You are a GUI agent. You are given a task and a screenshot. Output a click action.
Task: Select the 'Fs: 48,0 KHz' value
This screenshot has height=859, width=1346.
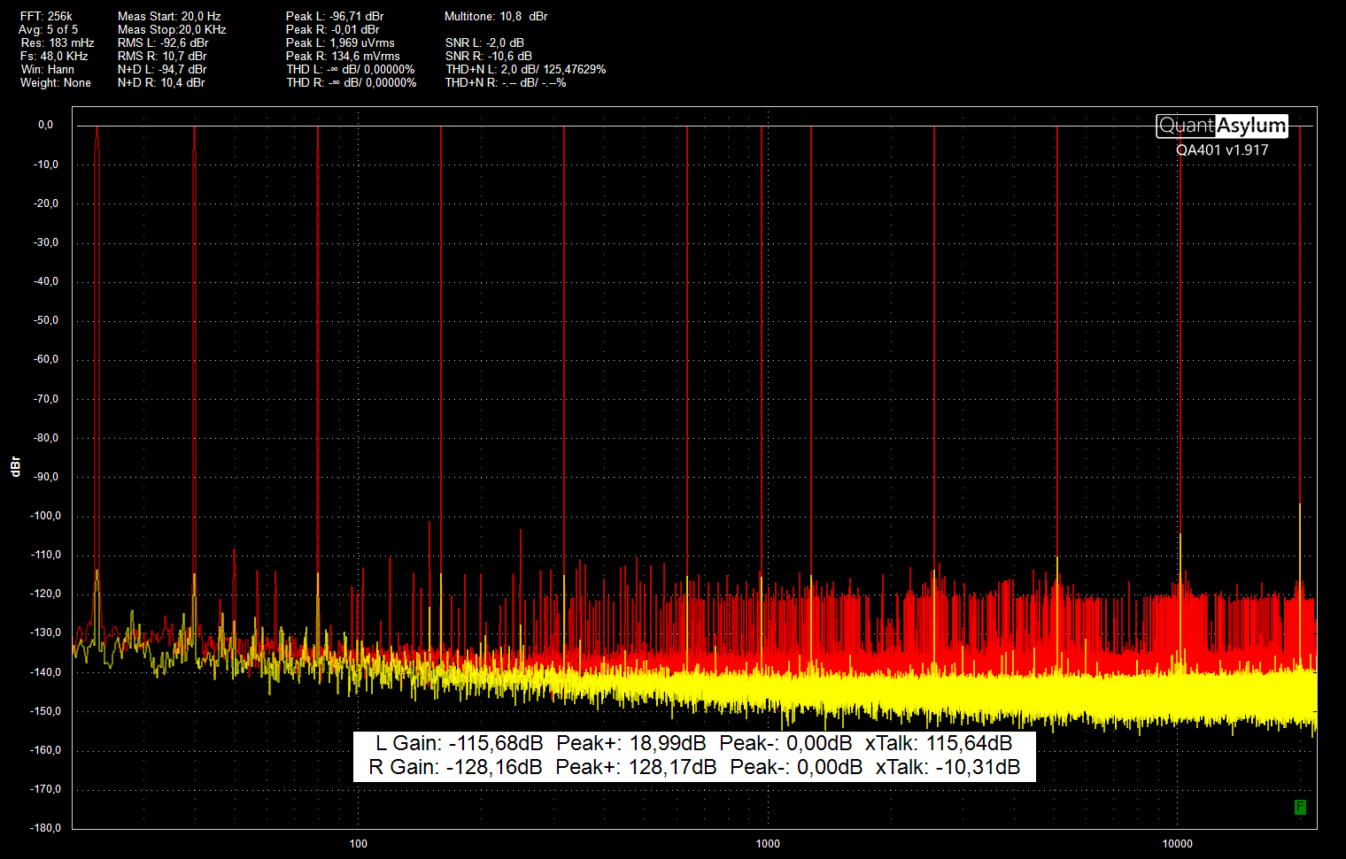pyautogui.click(x=54, y=56)
